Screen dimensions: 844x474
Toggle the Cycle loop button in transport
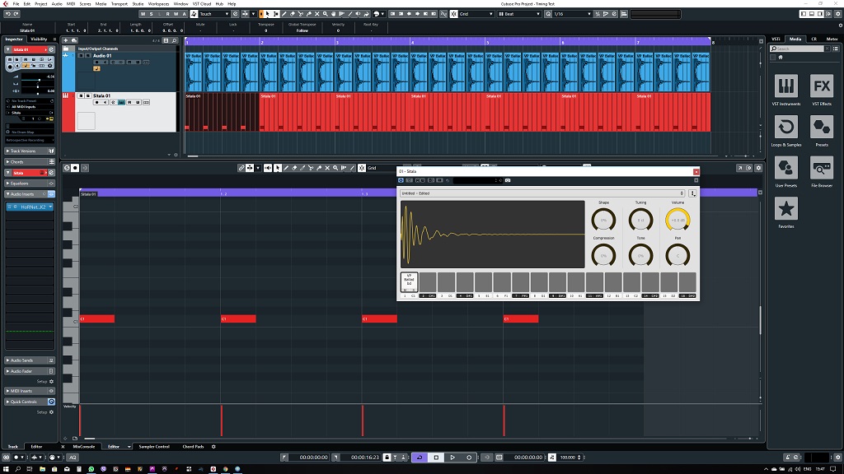420,458
